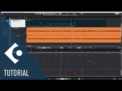Toggle the Cycle button in transport bar
The height and width of the screenshot is (91, 122).
[60, 79]
